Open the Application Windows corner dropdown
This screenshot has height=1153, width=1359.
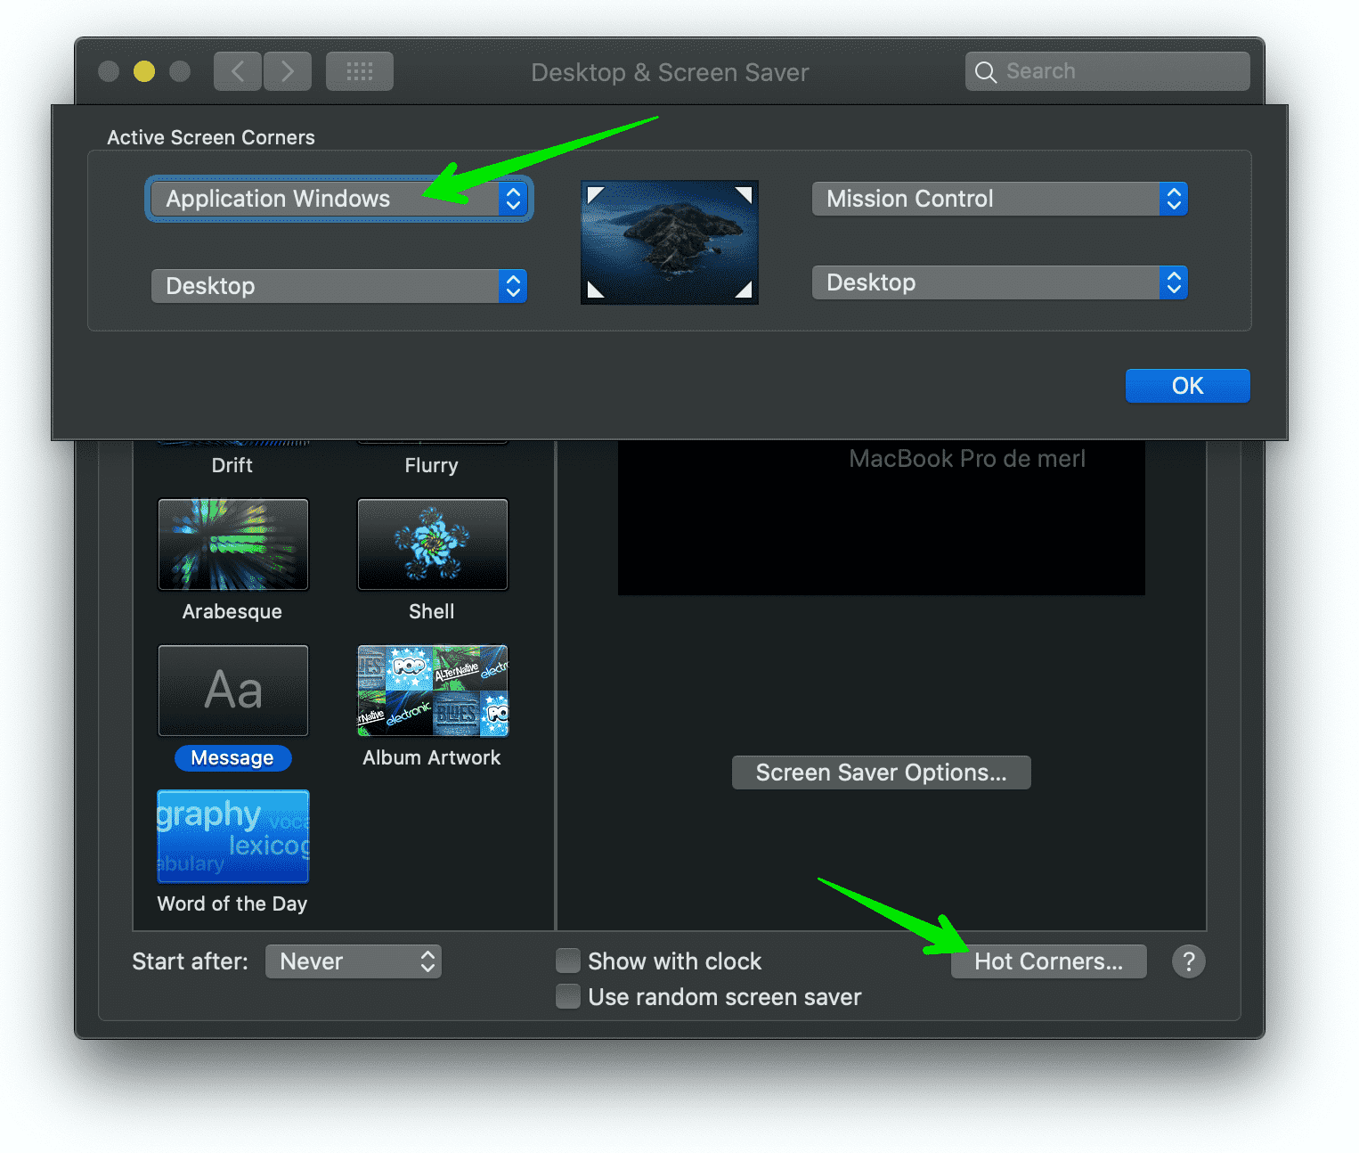pos(339,199)
